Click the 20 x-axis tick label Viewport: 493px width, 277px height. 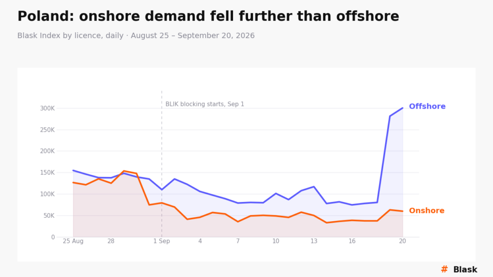pos(402,241)
